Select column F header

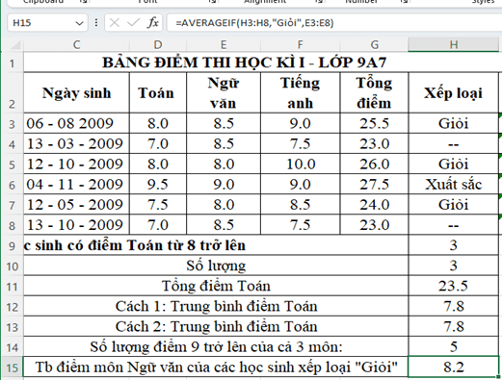300,44
